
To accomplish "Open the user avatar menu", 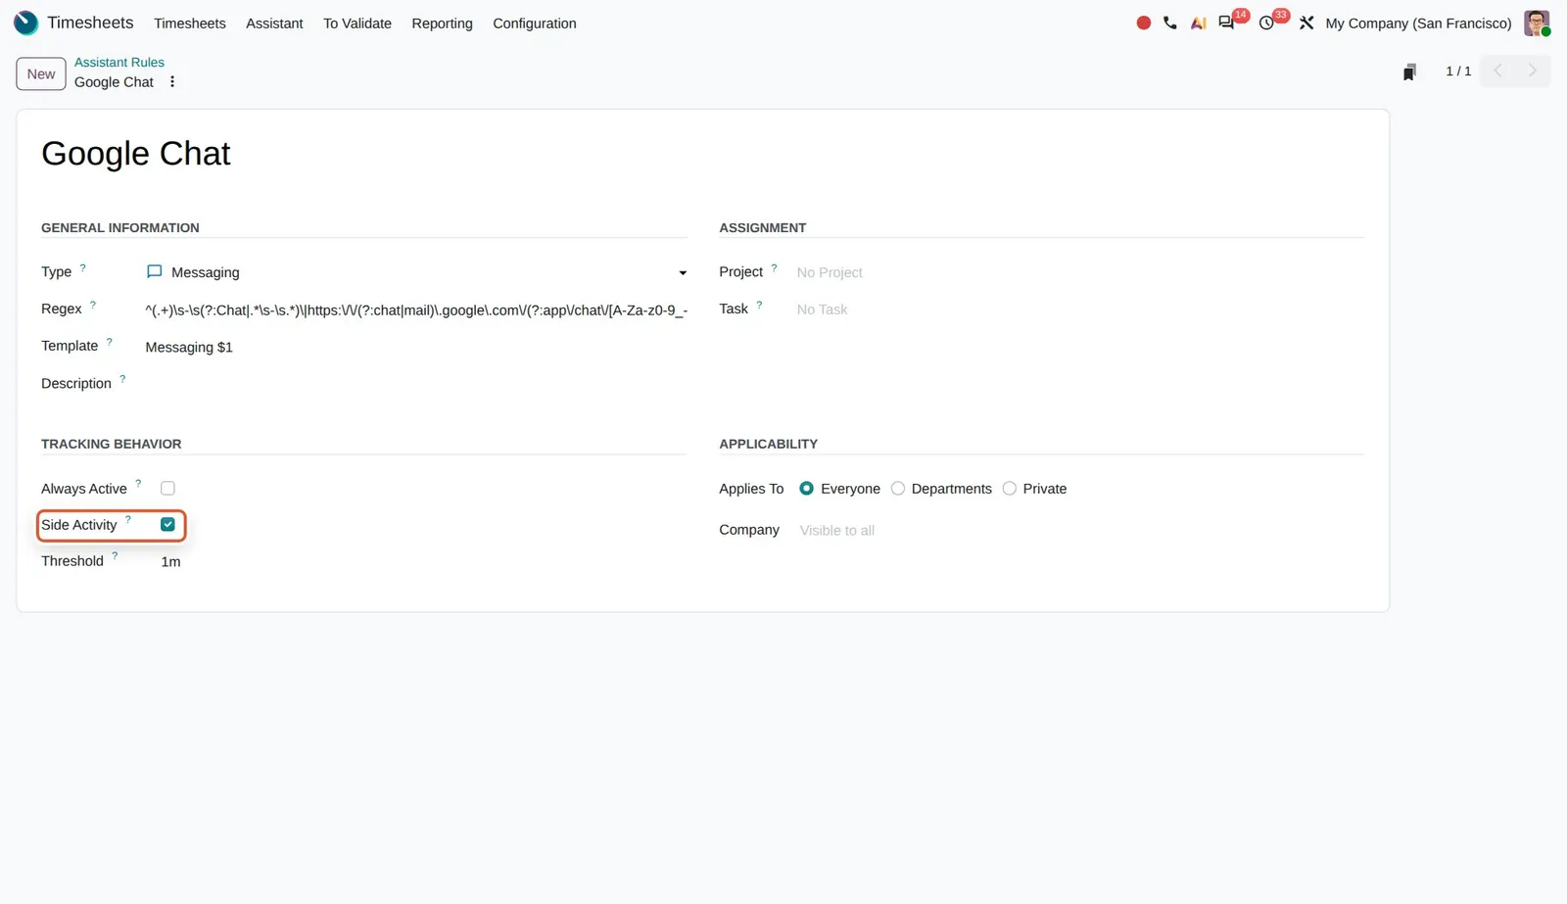I will click(1537, 23).
